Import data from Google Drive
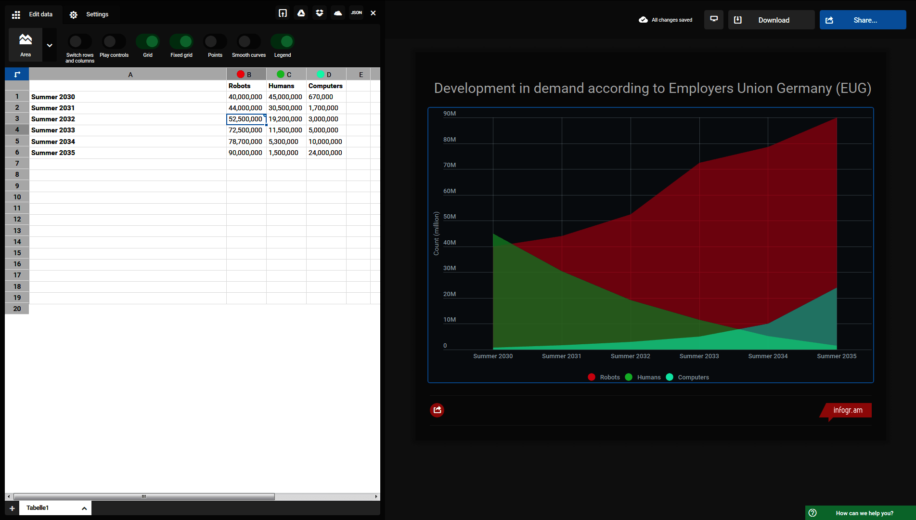The image size is (916, 520). click(301, 13)
